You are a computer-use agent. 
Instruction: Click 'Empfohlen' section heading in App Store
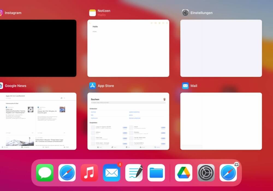93,123
